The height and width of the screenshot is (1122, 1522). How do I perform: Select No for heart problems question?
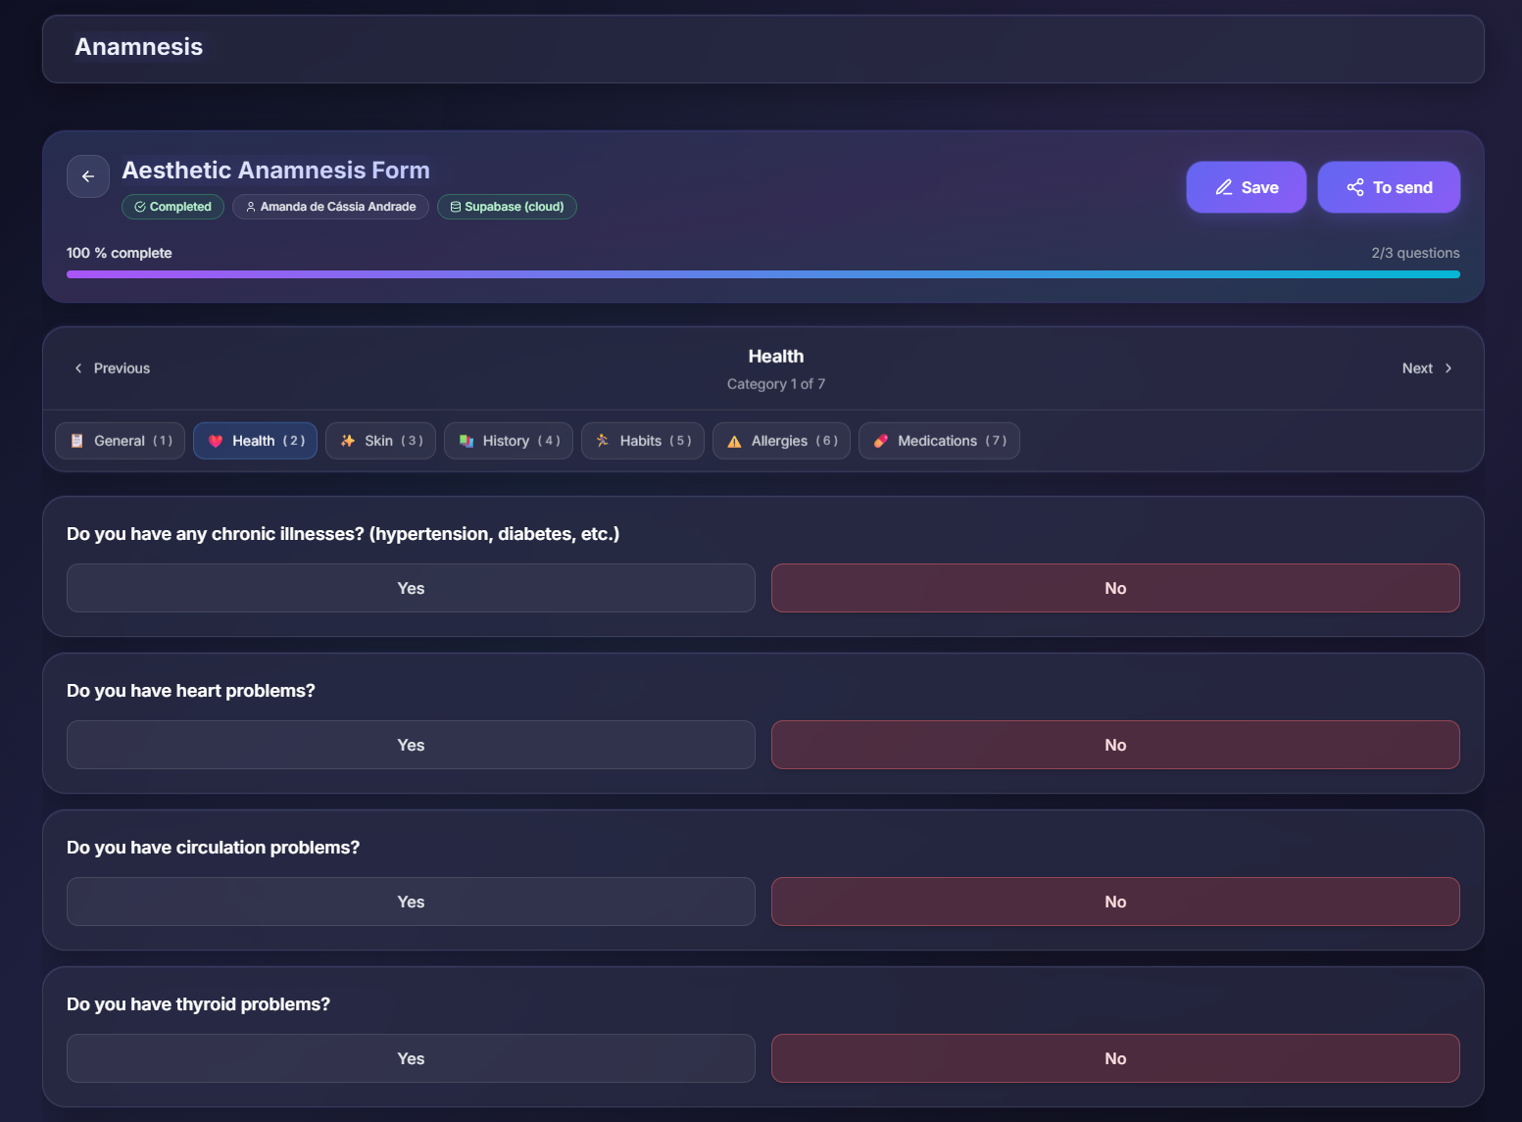tap(1115, 745)
